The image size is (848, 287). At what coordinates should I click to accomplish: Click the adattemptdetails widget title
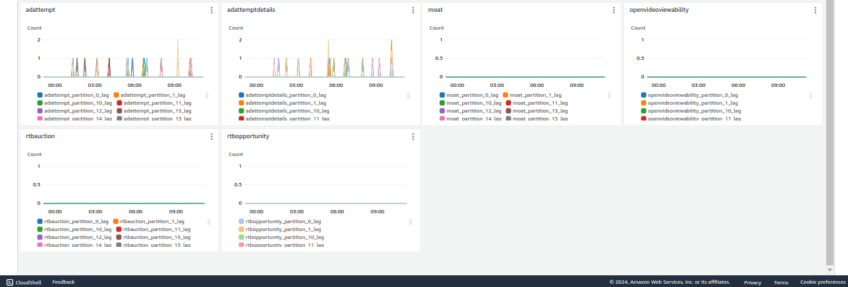point(251,10)
